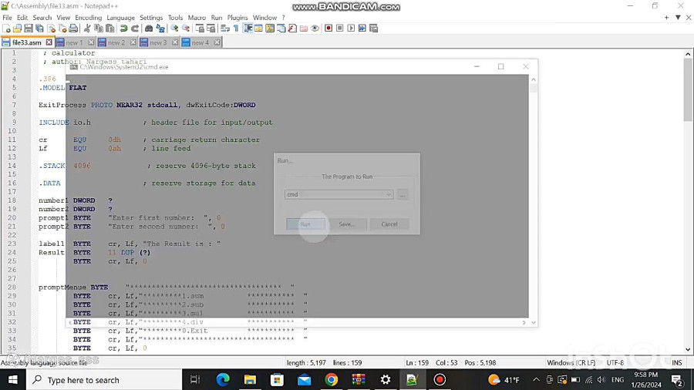
Task: Open the Replace dialog via its toolbar icon
Action: click(160, 29)
